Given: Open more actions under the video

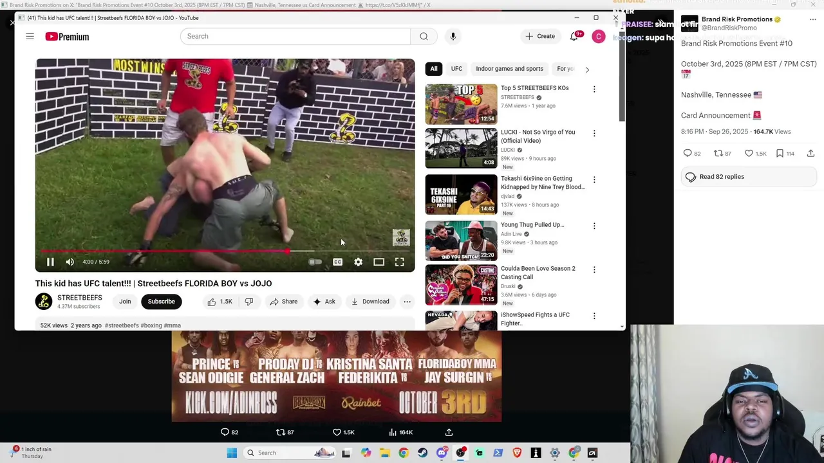Looking at the screenshot, I should [x=407, y=301].
